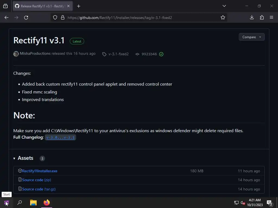
Task: Open the tracking protection shield icon
Action: [x=55, y=18]
